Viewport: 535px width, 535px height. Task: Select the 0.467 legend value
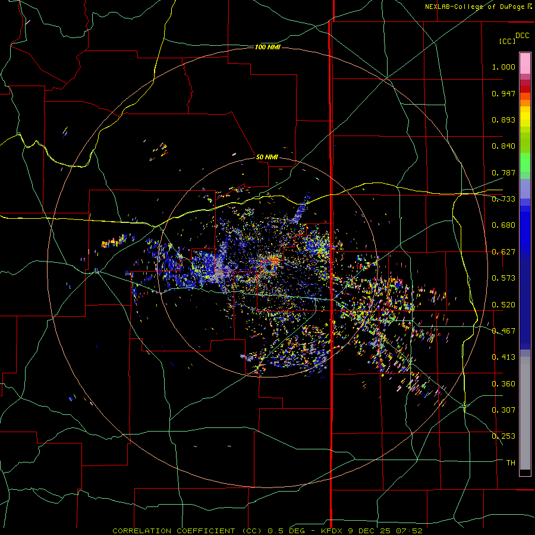[x=503, y=331]
